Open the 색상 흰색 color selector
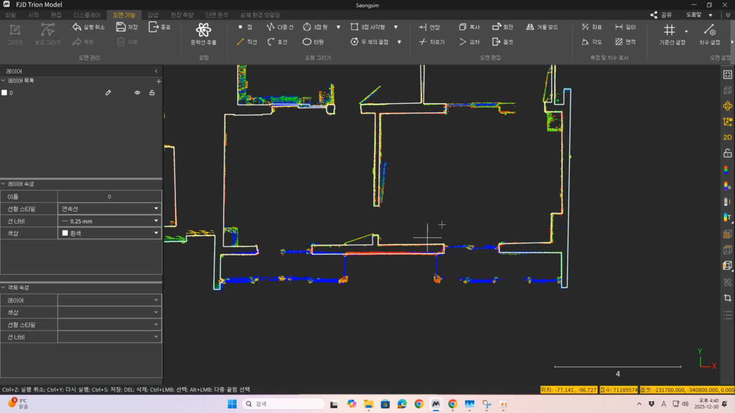 pos(110,233)
